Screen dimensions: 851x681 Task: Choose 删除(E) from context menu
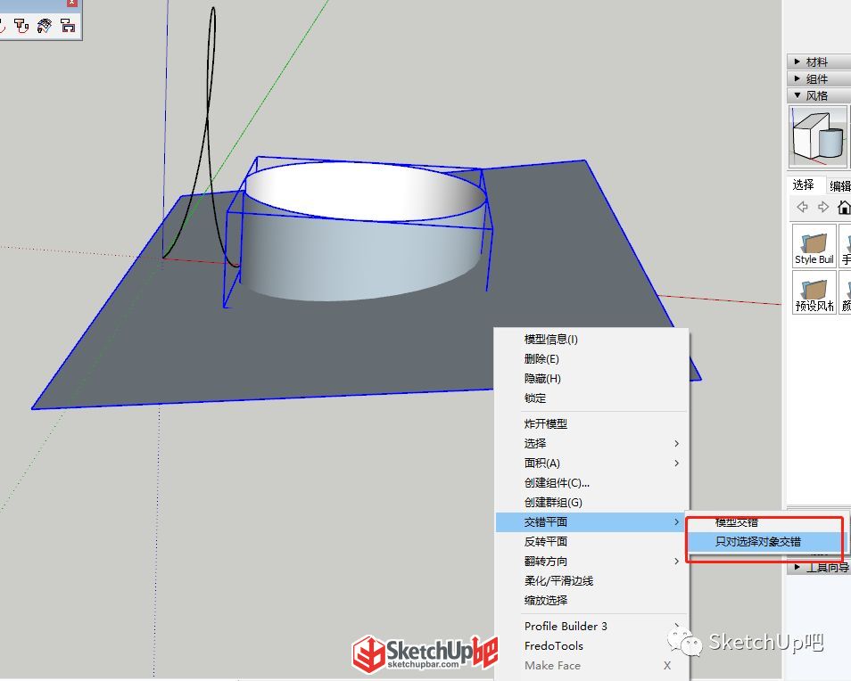592,359
